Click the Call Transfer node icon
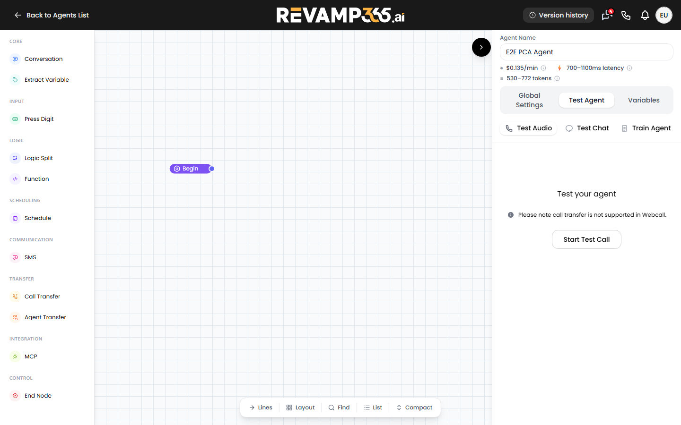This screenshot has width=681, height=425. pyautogui.click(x=15, y=297)
